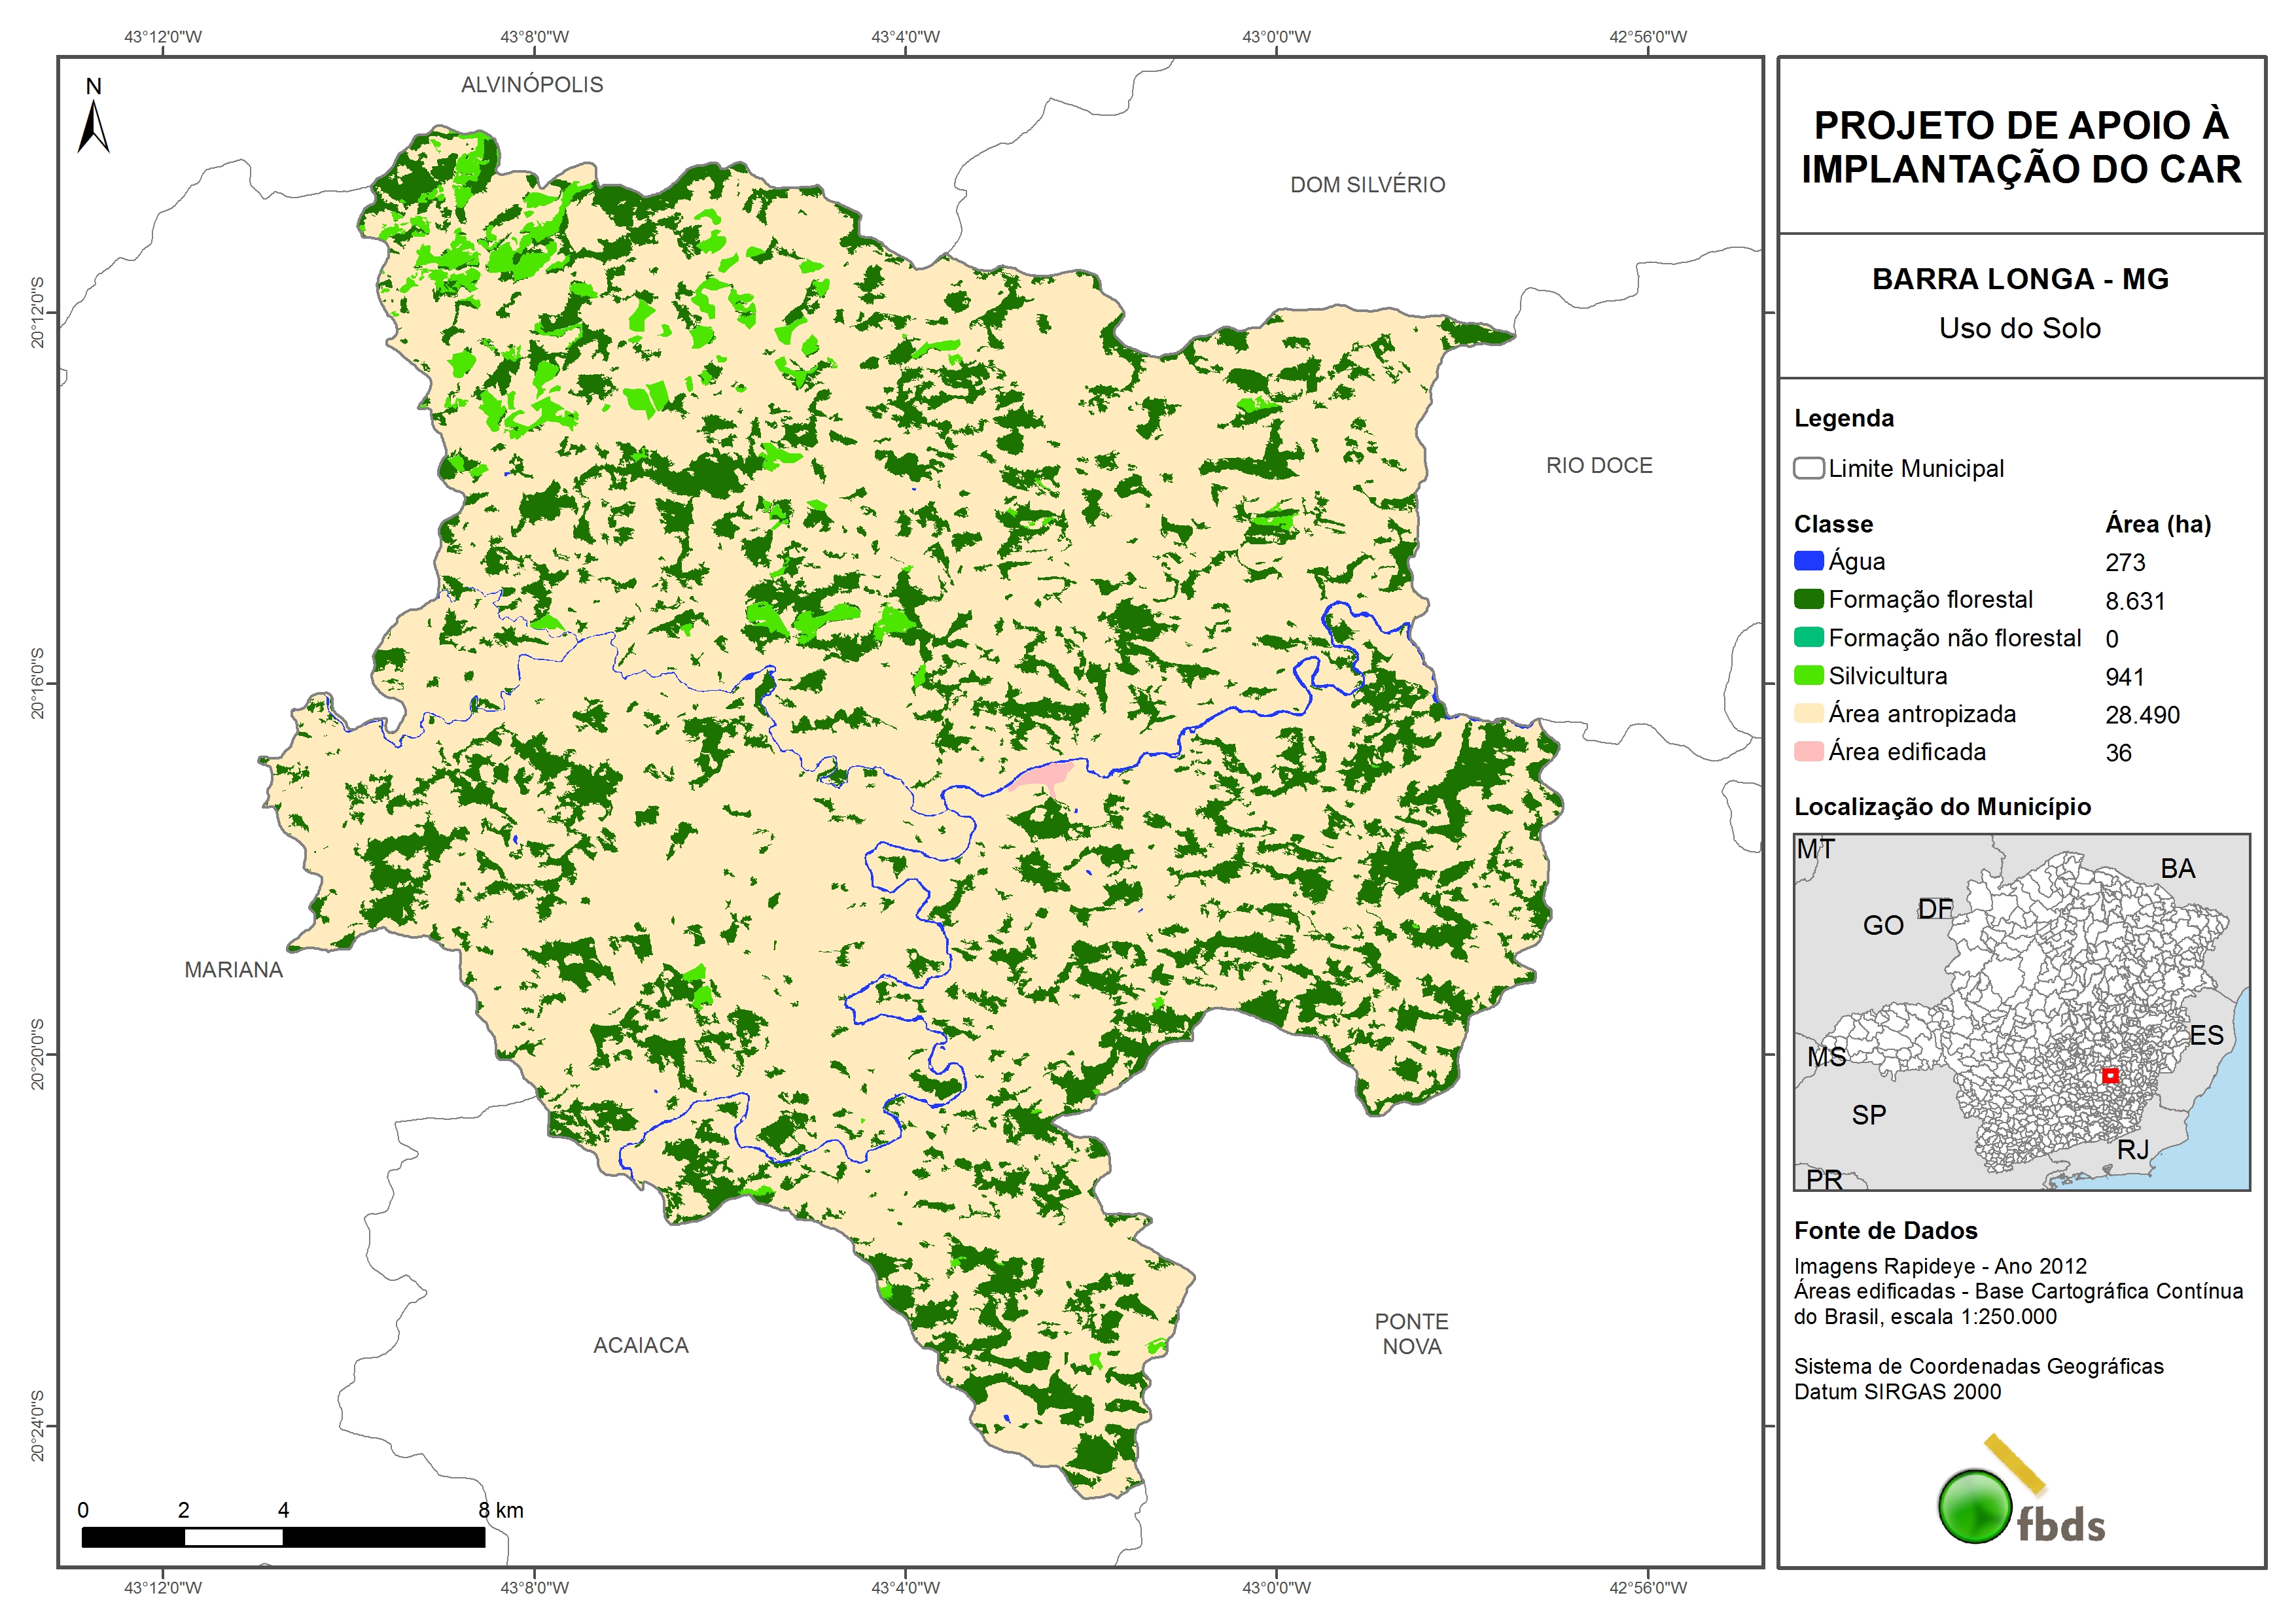
Task: Click the scale bar at the bottom left
Action: pyautogui.click(x=283, y=1537)
